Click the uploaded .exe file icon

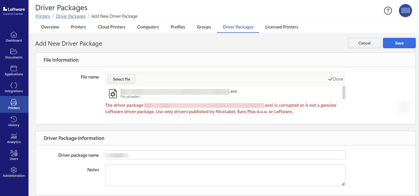coord(113,94)
